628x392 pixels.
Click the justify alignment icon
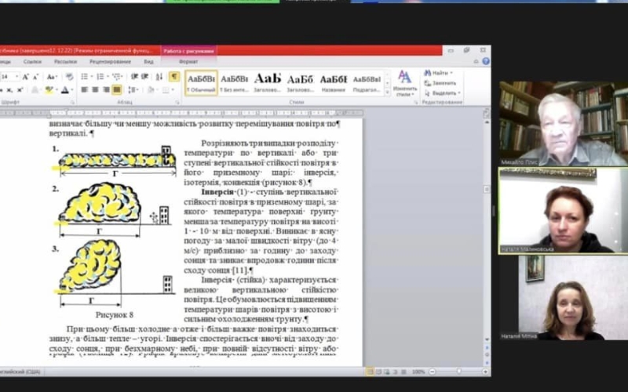115,90
